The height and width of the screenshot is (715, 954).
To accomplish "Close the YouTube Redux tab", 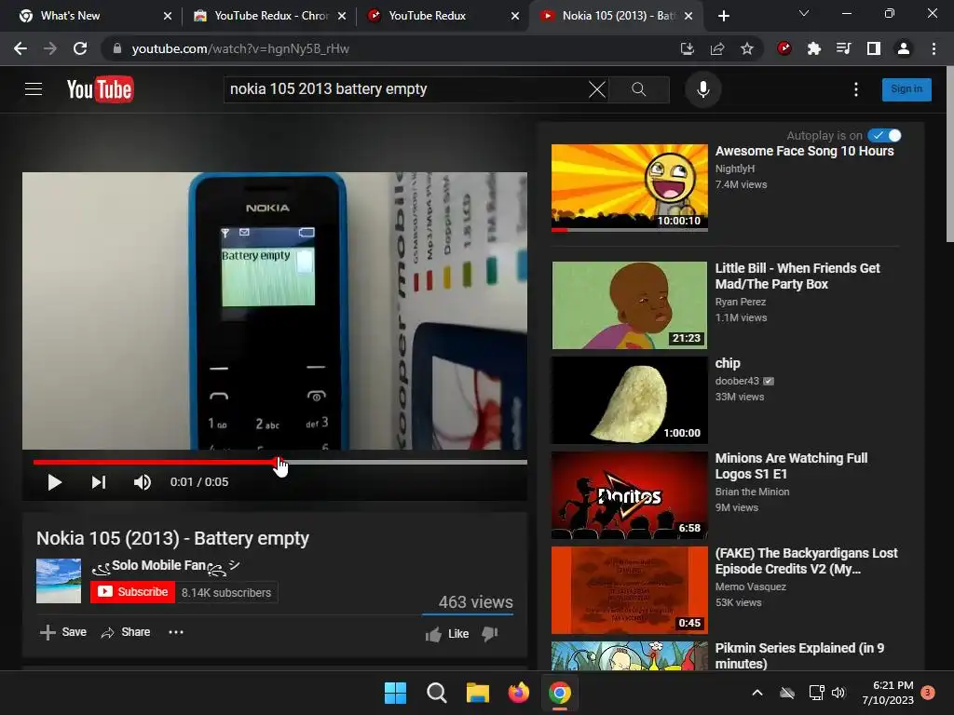I will coord(514,16).
